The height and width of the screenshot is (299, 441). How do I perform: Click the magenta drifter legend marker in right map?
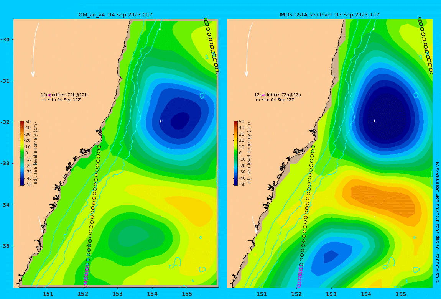[x=263, y=95]
